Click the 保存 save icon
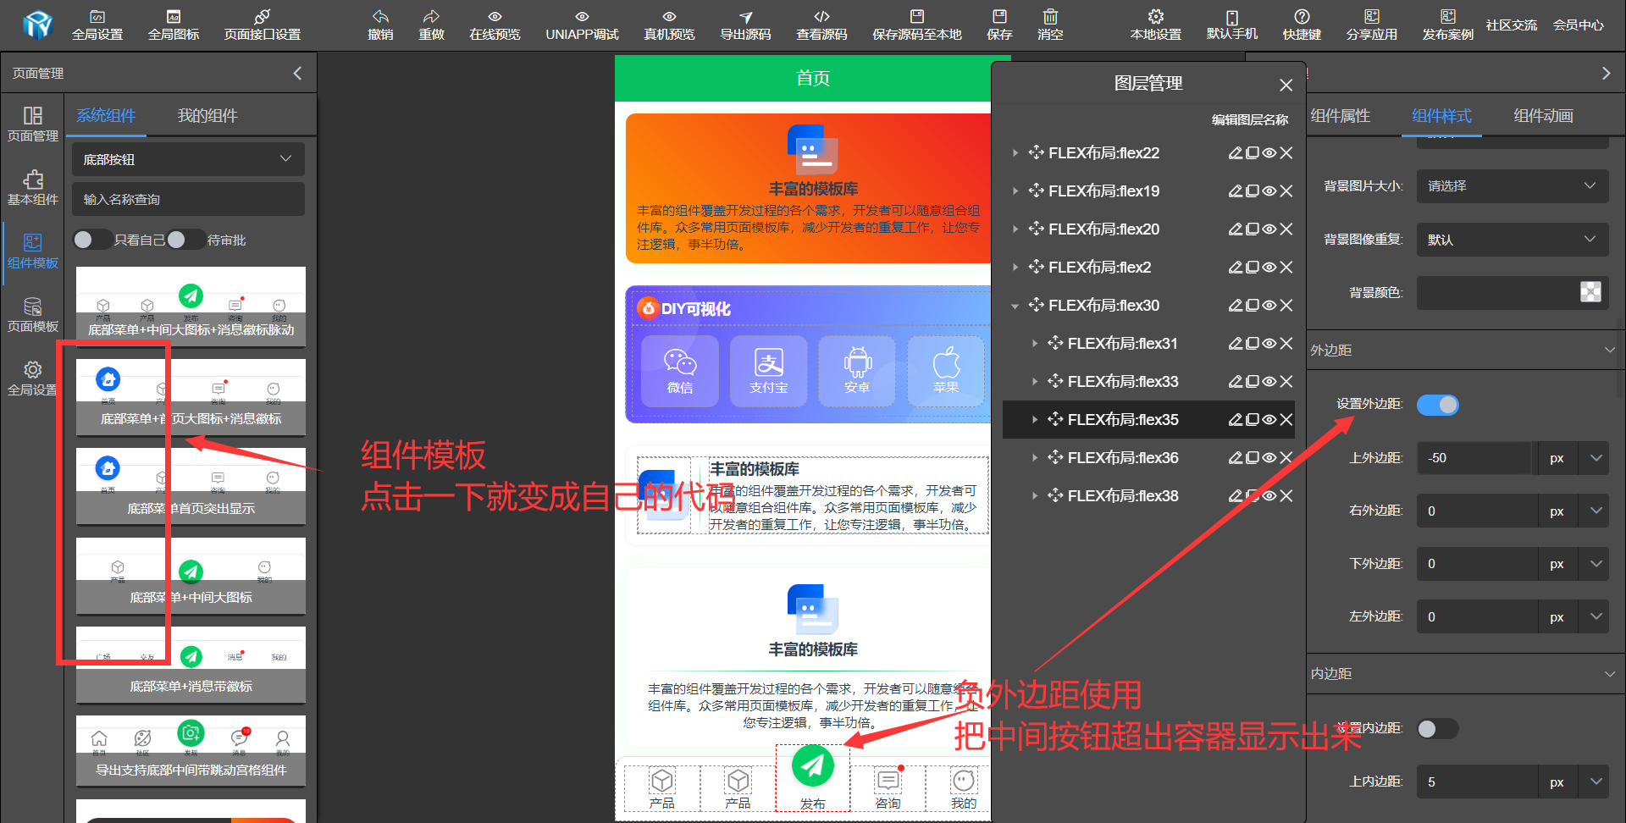Image resolution: width=1626 pixels, height=823 pixels. click(999, 25)
